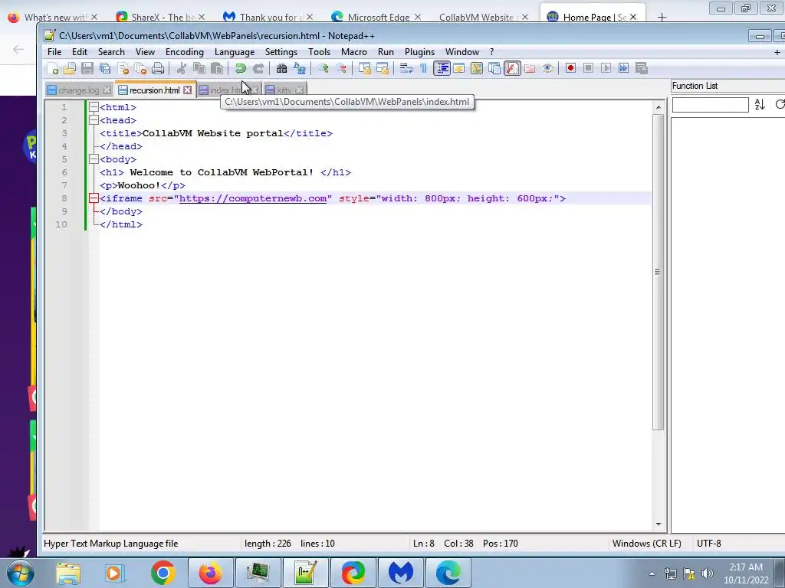Click the Redo toolbar icon
This screenshot has width=785, height=588.
[258, 68]
